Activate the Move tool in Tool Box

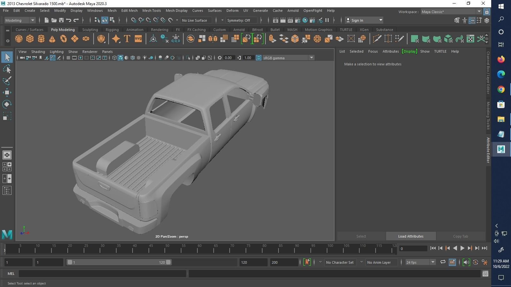click(x=7, y=92)
